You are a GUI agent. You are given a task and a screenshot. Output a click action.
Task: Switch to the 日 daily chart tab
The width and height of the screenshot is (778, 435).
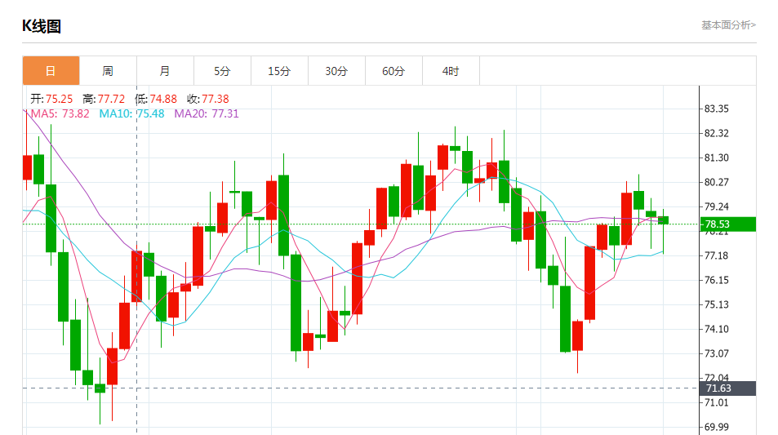pyautogui.click(x=51, y=71)
